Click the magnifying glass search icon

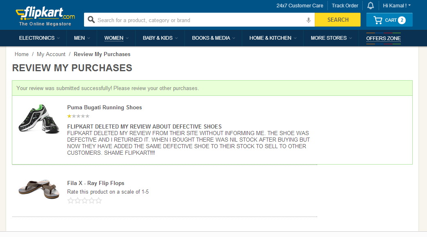[91, 20]
